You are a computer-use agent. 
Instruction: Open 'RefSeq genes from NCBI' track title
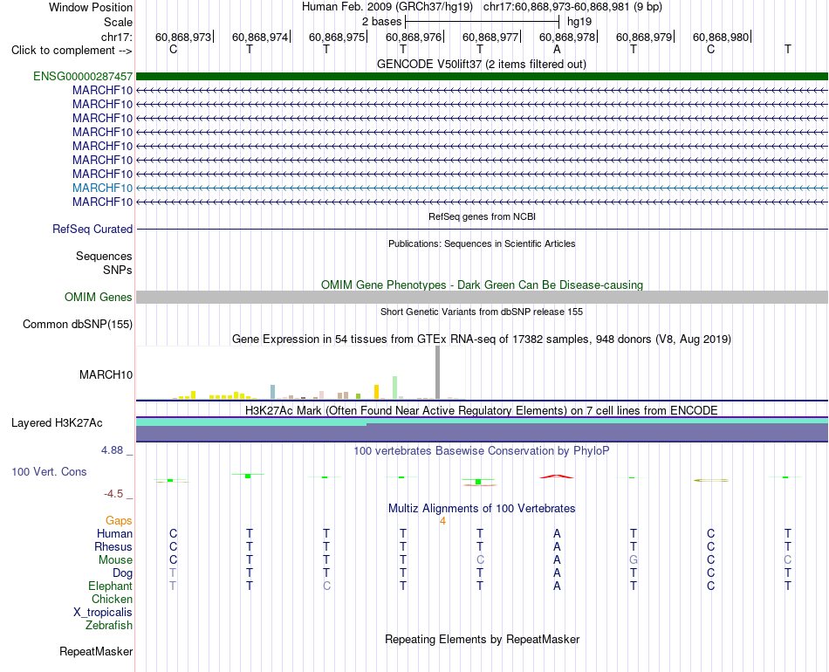coord(483,216)
